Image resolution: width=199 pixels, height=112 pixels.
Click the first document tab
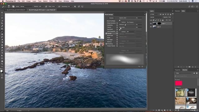[16, 10]
